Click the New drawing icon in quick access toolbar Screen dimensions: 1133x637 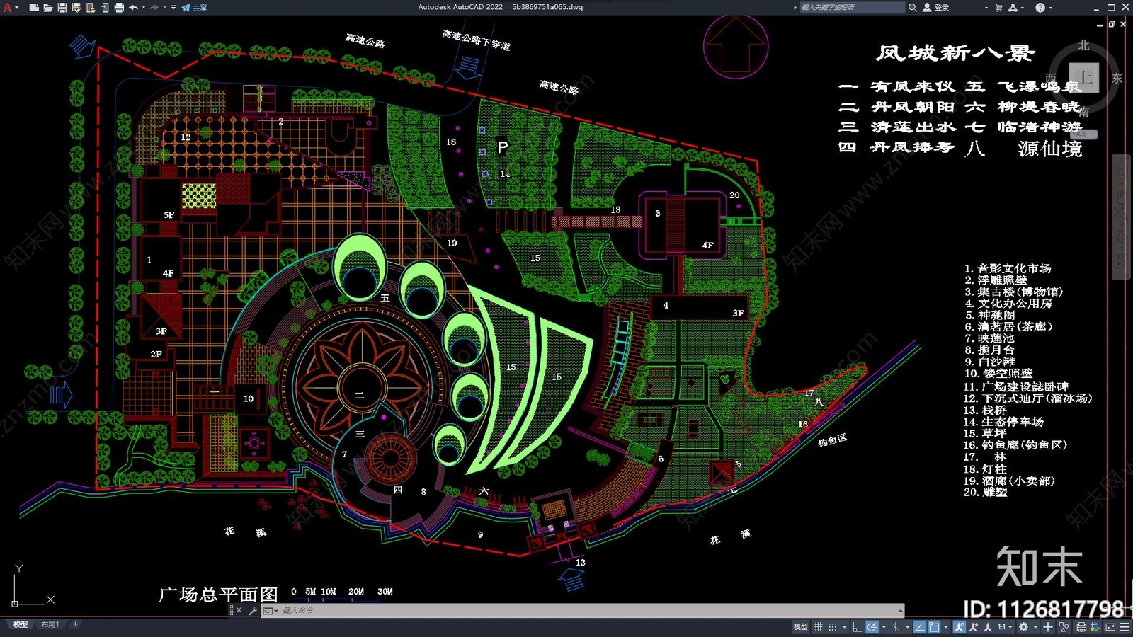pyautogui.click(x=34, y=8)
